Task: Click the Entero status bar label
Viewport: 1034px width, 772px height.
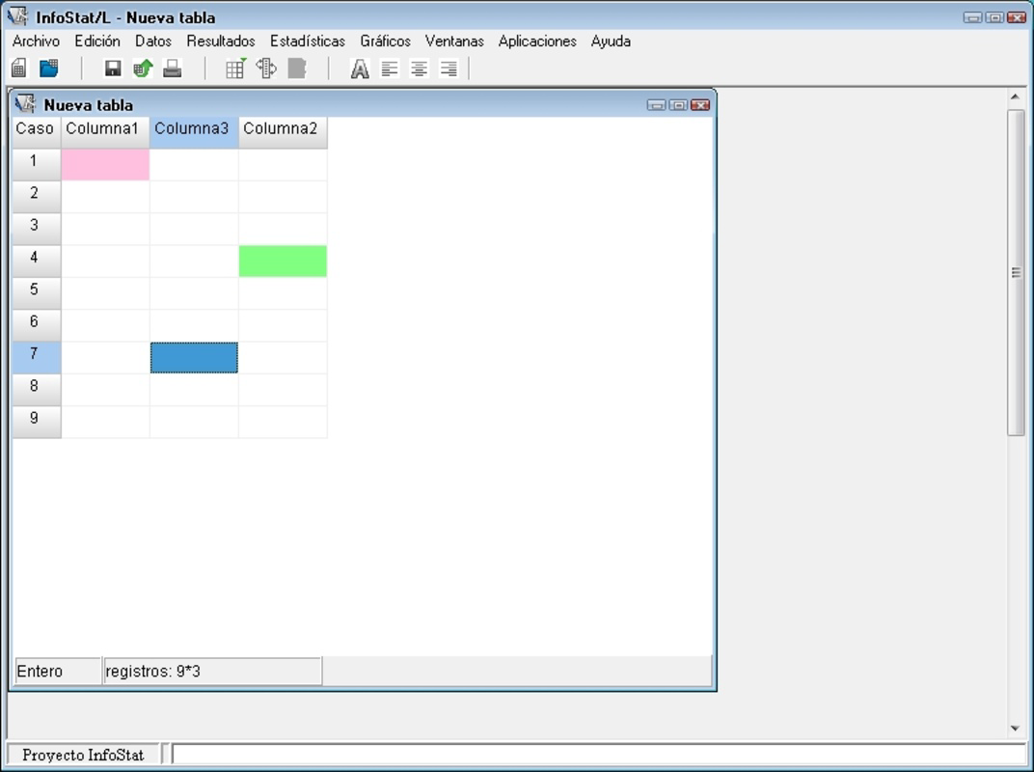Action: 57,671
